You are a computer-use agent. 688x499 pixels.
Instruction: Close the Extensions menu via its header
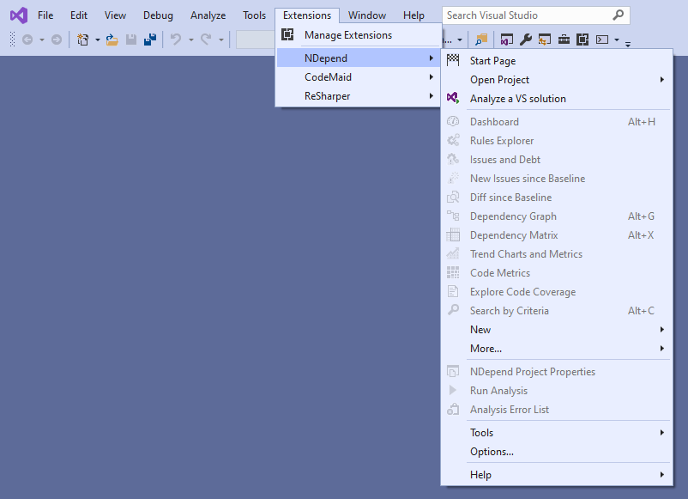307,15
